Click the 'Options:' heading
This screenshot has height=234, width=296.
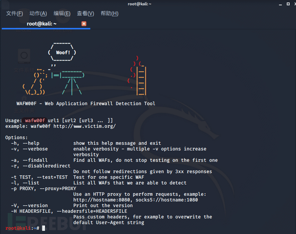[16, 138]
